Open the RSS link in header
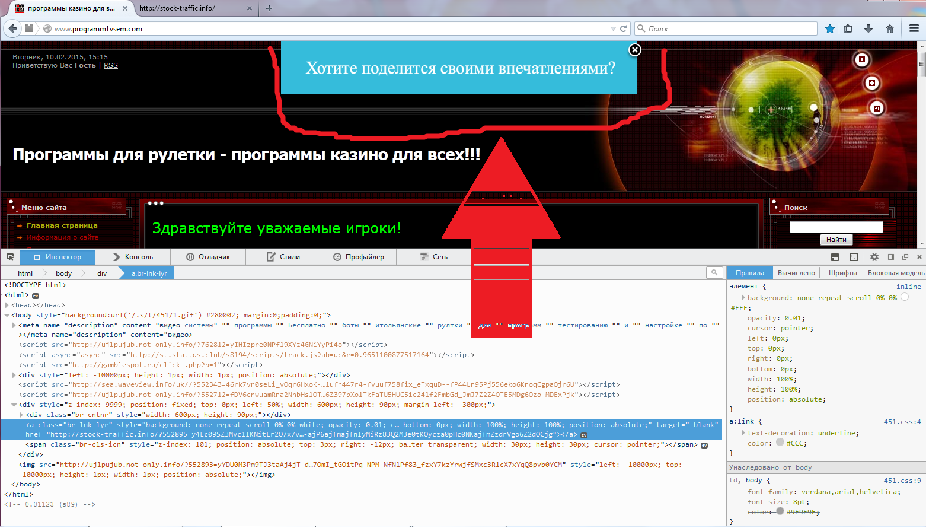The width and height of the screenshot is (926, 528). pyautogui.click(x=111, y=65)
